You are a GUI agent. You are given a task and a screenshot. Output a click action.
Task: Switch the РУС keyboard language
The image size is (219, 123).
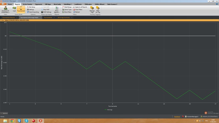206,121
